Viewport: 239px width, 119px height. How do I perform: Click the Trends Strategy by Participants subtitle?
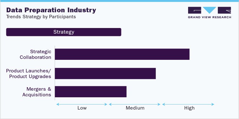pyautogui.click(x=41, y=17)
